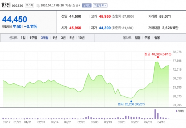Viewport: 186px width, 128px height.
Task: Click the blue 최저 26,250 low marker dot
Action: [131, 101]
